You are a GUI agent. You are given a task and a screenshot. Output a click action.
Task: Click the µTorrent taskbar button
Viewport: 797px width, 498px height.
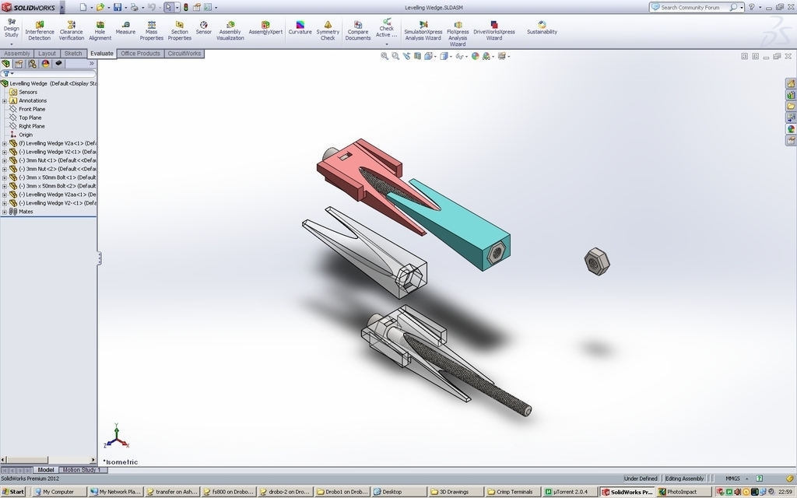tap(567, 491)
